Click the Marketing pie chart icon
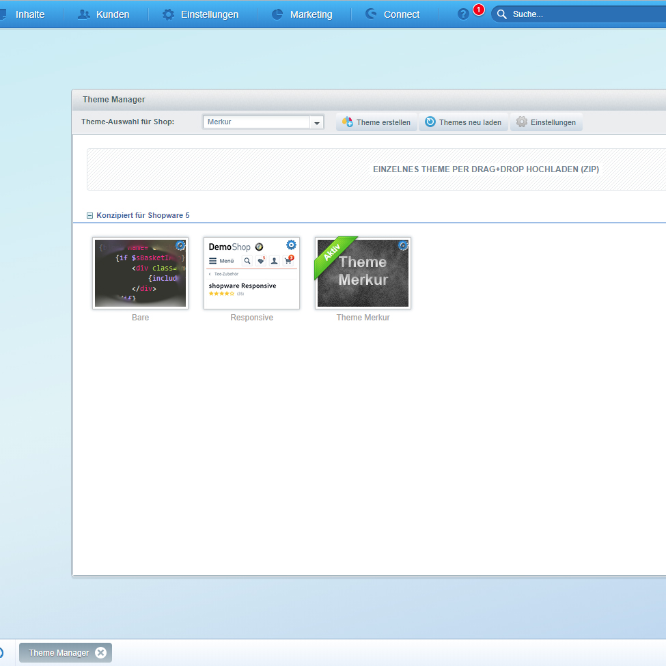 277,14
